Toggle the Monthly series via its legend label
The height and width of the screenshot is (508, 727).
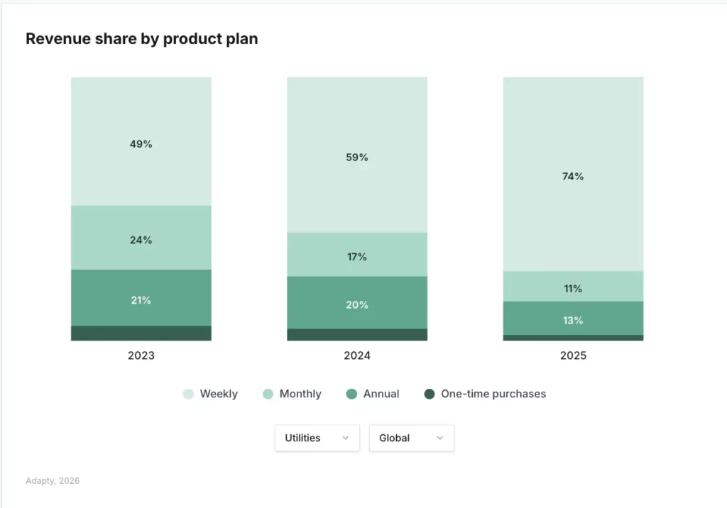300,394
